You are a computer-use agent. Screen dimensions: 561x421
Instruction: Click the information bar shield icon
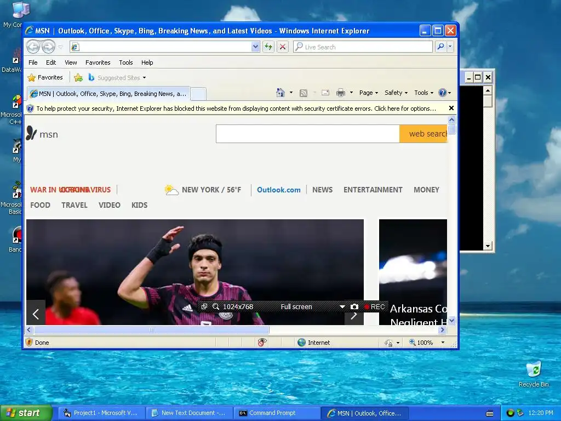[x=30, y=109]
